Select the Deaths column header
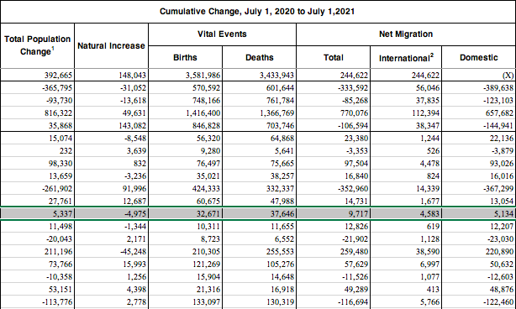 (x=260, y=57)
